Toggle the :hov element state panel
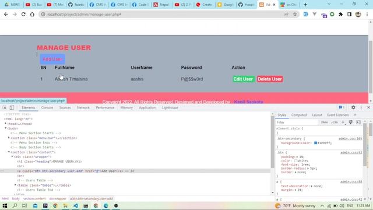This screenshot has width=373, height=210. pos(324,122)
